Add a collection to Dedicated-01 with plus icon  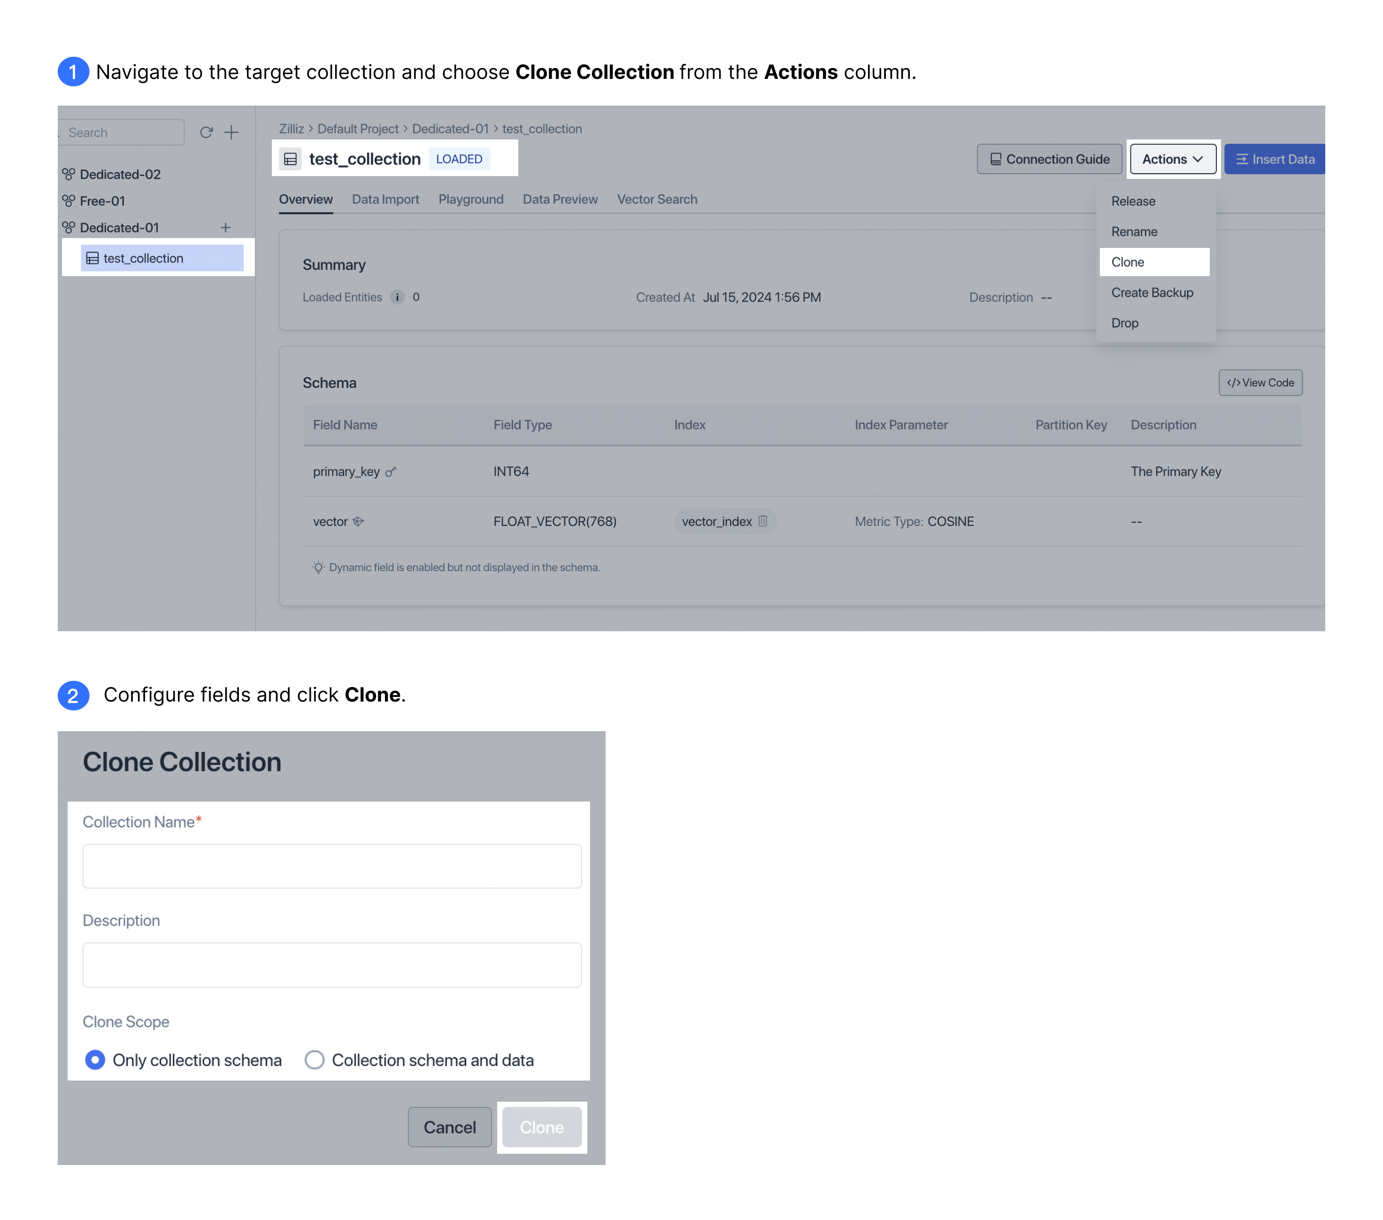(225, 227)
